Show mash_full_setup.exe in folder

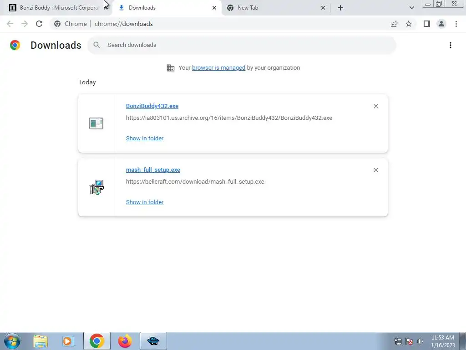coord(145,202)
